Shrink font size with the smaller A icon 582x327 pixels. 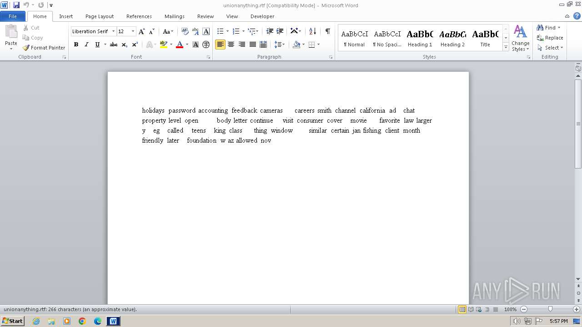point(152,31)
